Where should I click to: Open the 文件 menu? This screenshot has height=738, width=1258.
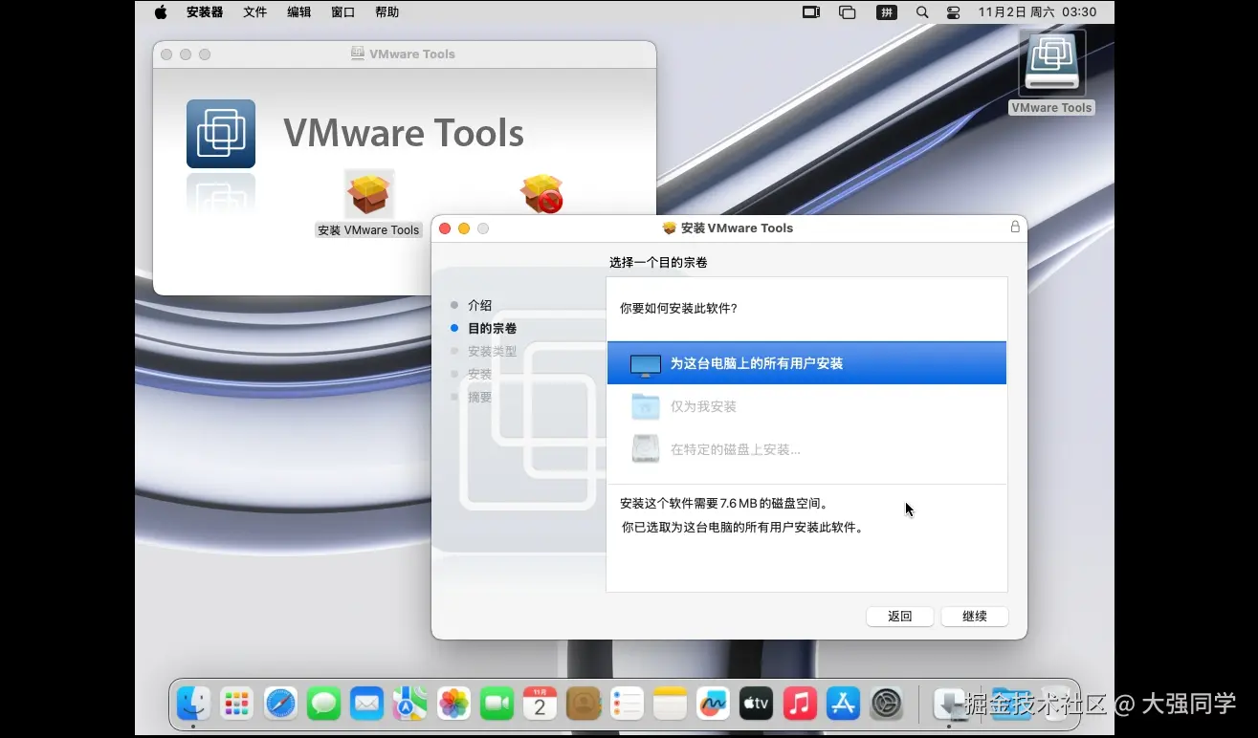pos(255,12)
